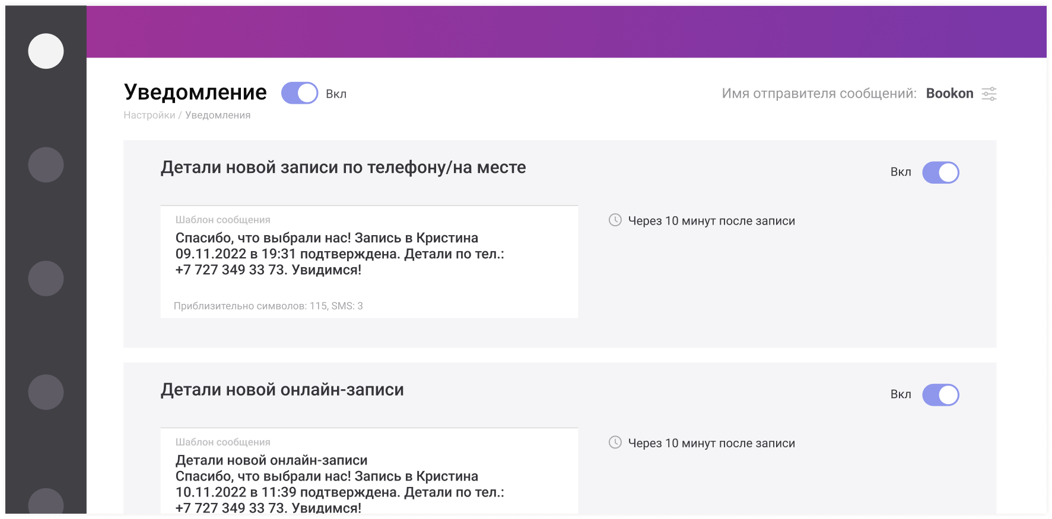Toggle the main Уведомление switch
1052x519 pixels.
300,93
